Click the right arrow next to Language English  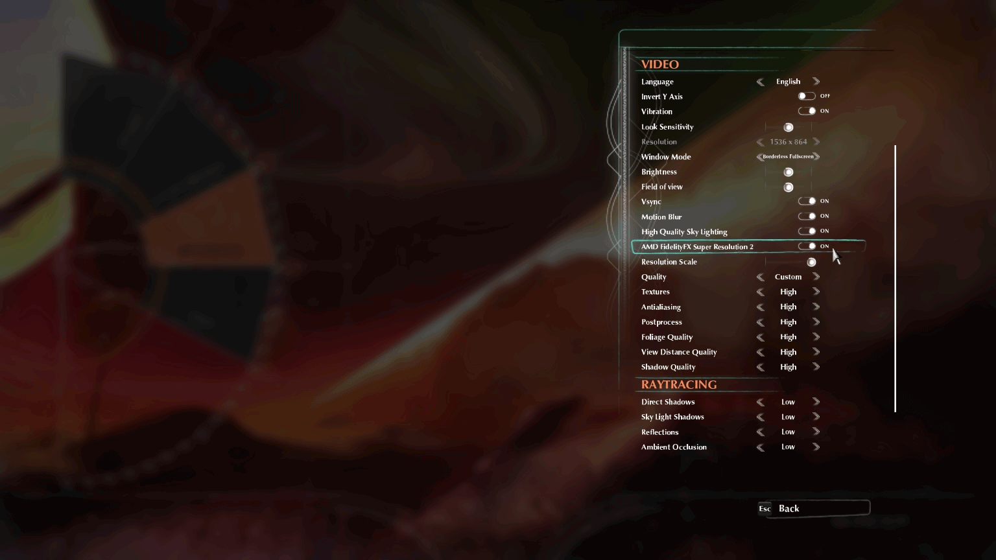816,82
